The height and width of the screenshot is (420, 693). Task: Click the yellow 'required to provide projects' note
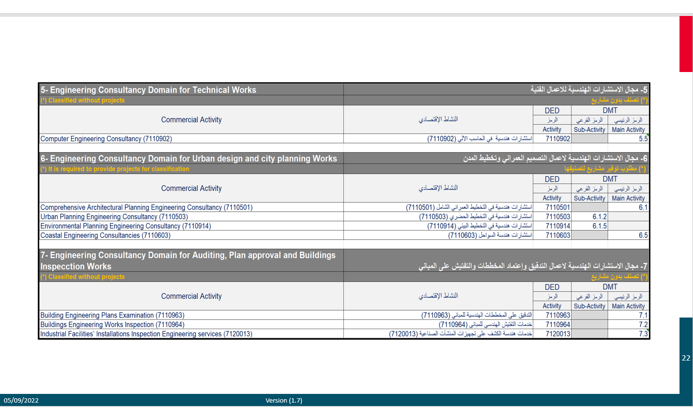(115, 169)
